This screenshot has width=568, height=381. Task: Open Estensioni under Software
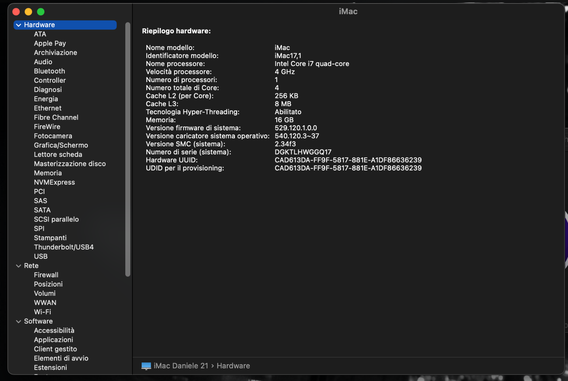50,368
